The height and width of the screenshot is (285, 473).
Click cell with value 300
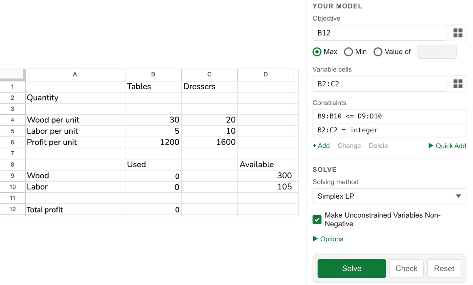pos(265,176)
